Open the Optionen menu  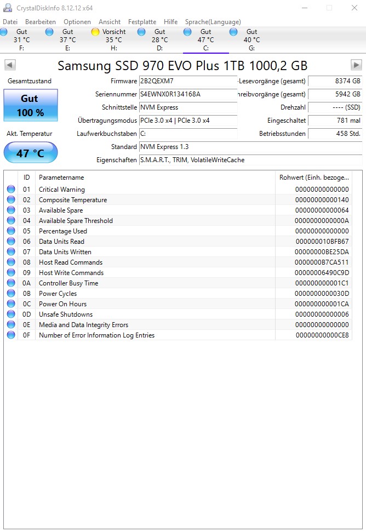click(77, 22)
